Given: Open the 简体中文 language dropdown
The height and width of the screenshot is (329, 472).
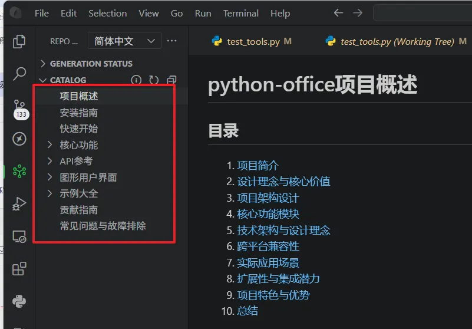Looking at the screenshot, I should coord(124,41).
